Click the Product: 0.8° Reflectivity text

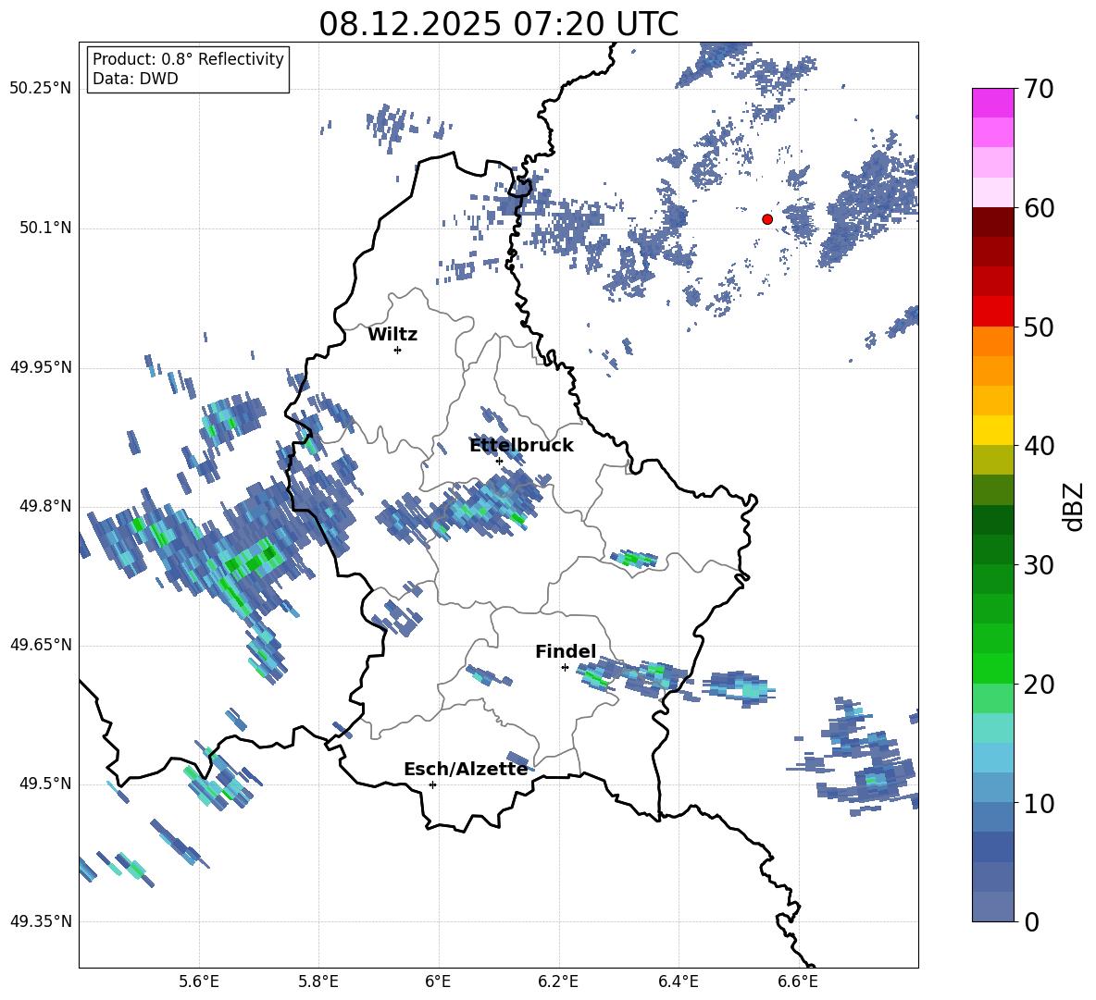188,59
